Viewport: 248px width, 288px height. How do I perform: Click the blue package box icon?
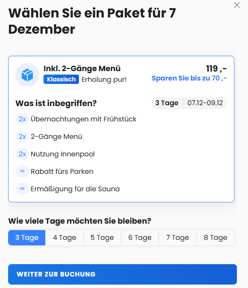pos(27,75)
